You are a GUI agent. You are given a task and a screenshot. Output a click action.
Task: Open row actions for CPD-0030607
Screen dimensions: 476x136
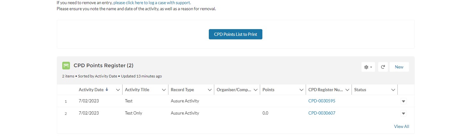[404, 113]
